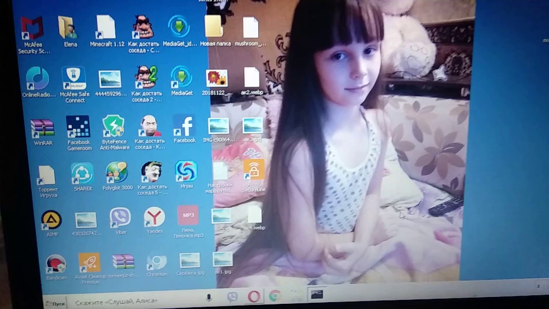Select the ak1.jpg image
This screenshot has height=309, width=549.
(223, 259)
